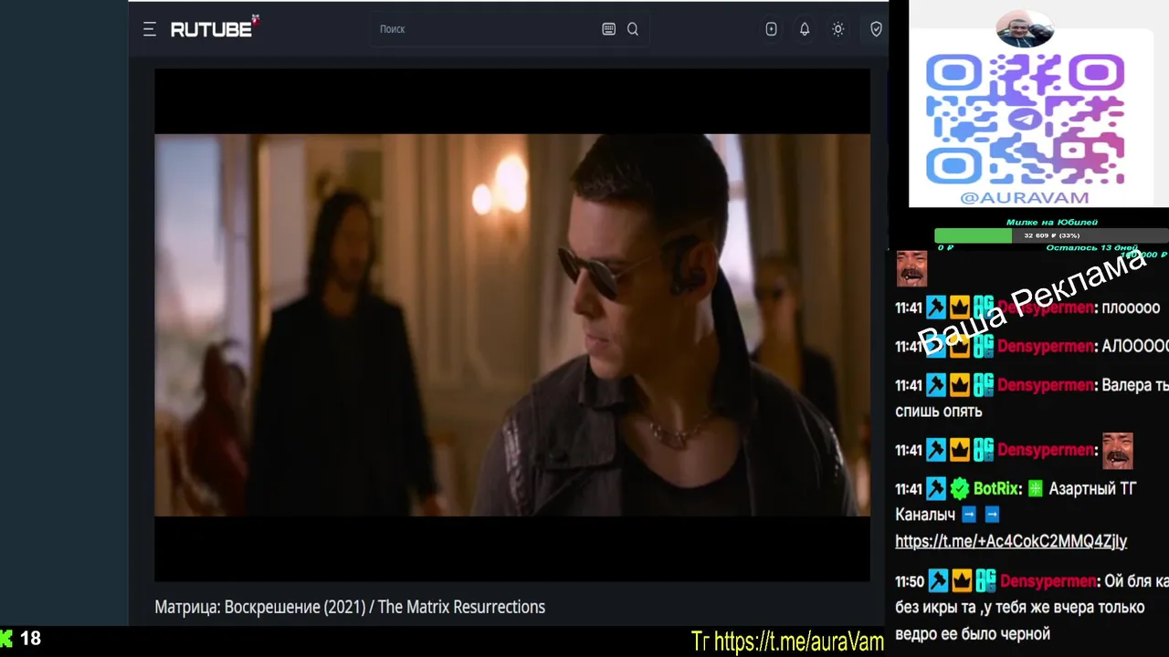The image size is (1169, 657).
Task: Click crown badge on 11:50 message
Action: (x=961, y=581)
